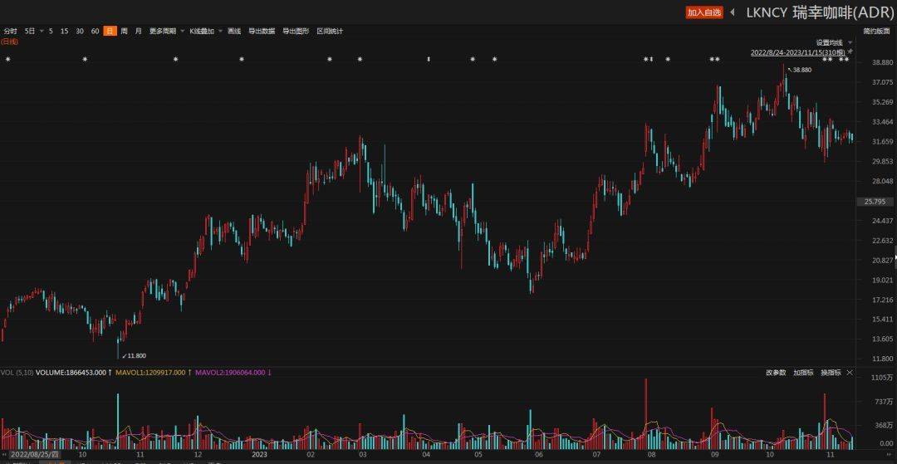
Task: Click the first event star marker on chart
Action: pyautogui.click(x=8, y=59)
